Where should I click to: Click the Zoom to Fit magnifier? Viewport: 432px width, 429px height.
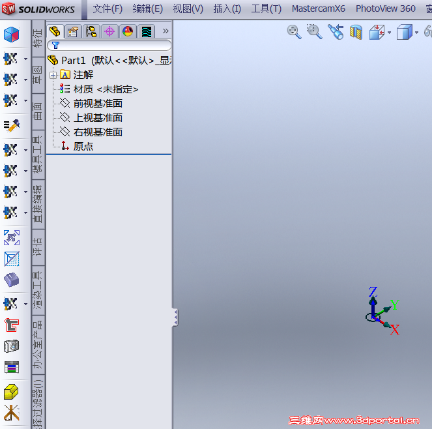click(294, 32)
